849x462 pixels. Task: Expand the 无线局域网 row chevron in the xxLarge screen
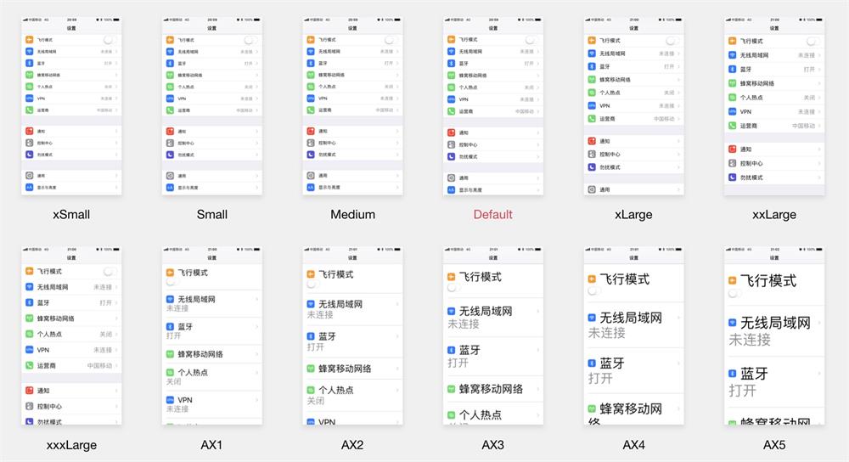tap(819, 55)
